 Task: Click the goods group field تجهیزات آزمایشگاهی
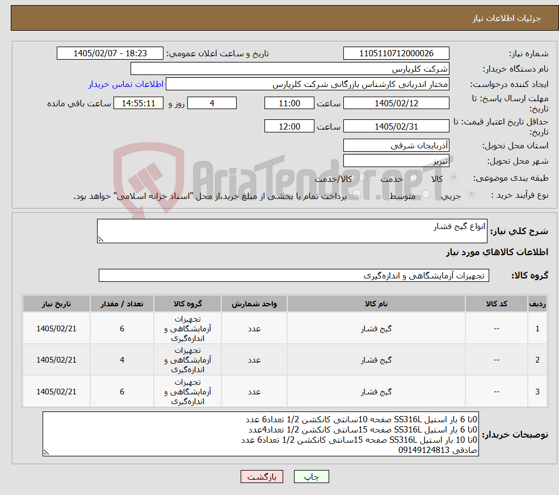[294, 276]
